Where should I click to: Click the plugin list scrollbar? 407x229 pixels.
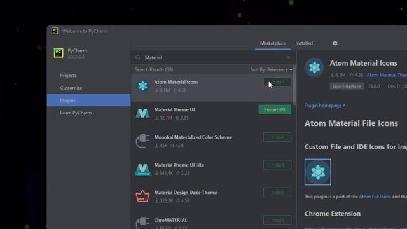coord(294,85)
